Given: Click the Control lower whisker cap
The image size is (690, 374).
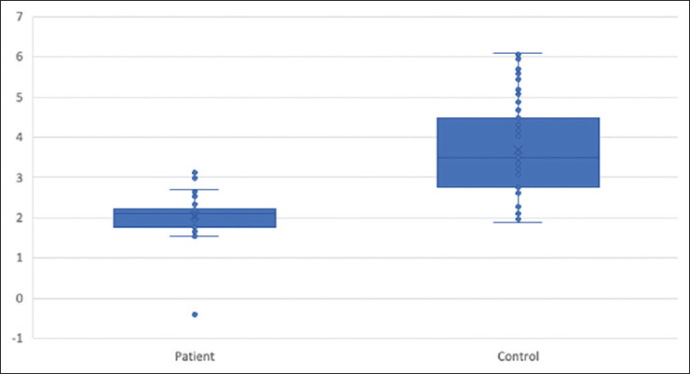Looking at the screenshot, I should click(519, 222).
